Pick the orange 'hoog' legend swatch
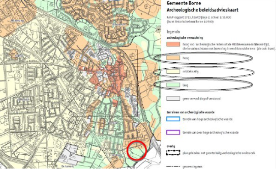This screenshot has height=169, width=276. click(x=173, y=58)
